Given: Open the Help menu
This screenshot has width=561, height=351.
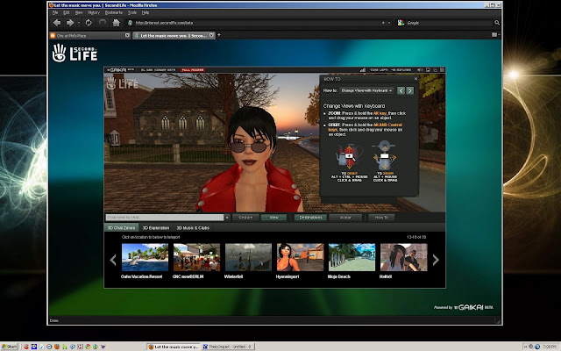Looking at the screenshot, I should click(x=146, y=12).
